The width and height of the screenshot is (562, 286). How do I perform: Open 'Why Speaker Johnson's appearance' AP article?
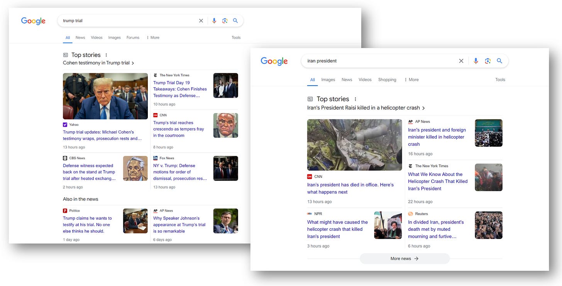coord(179,225)
